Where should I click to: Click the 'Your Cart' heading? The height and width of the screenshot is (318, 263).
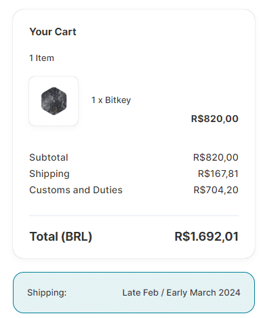[53, 32]
